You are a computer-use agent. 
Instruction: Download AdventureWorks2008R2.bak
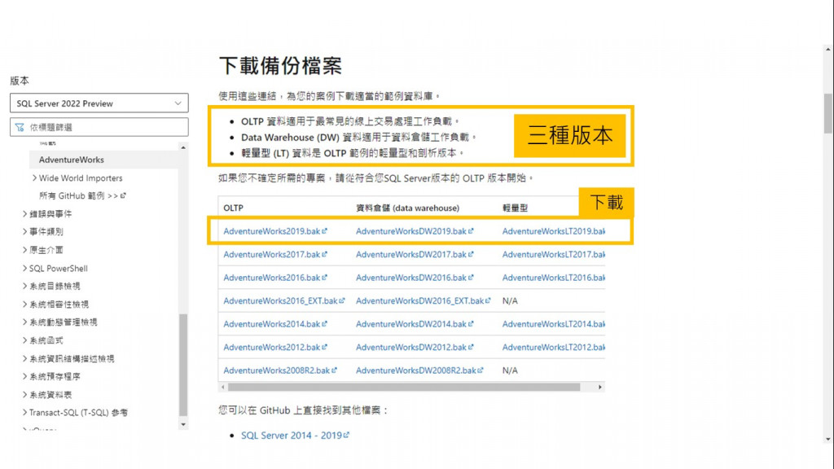(280, 370)
